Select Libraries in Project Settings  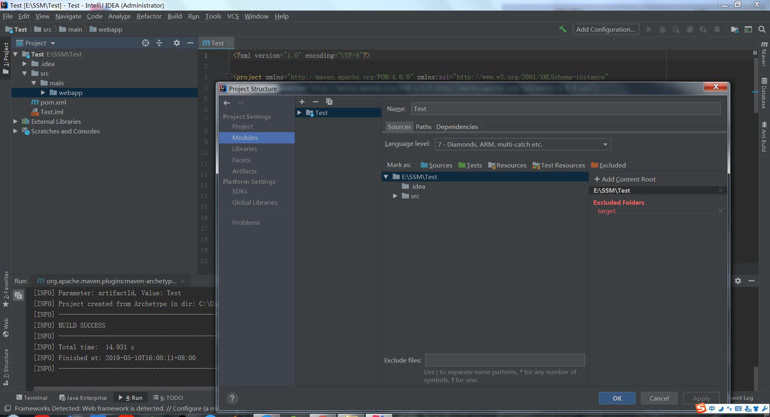(x=245, y=149)
